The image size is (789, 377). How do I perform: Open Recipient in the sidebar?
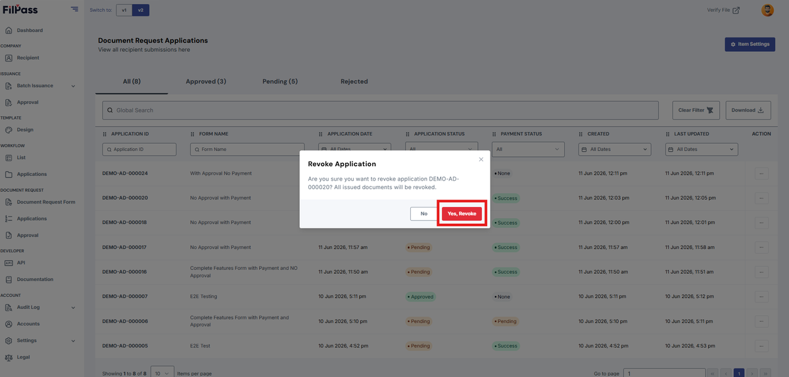click(x=28, y=58)
